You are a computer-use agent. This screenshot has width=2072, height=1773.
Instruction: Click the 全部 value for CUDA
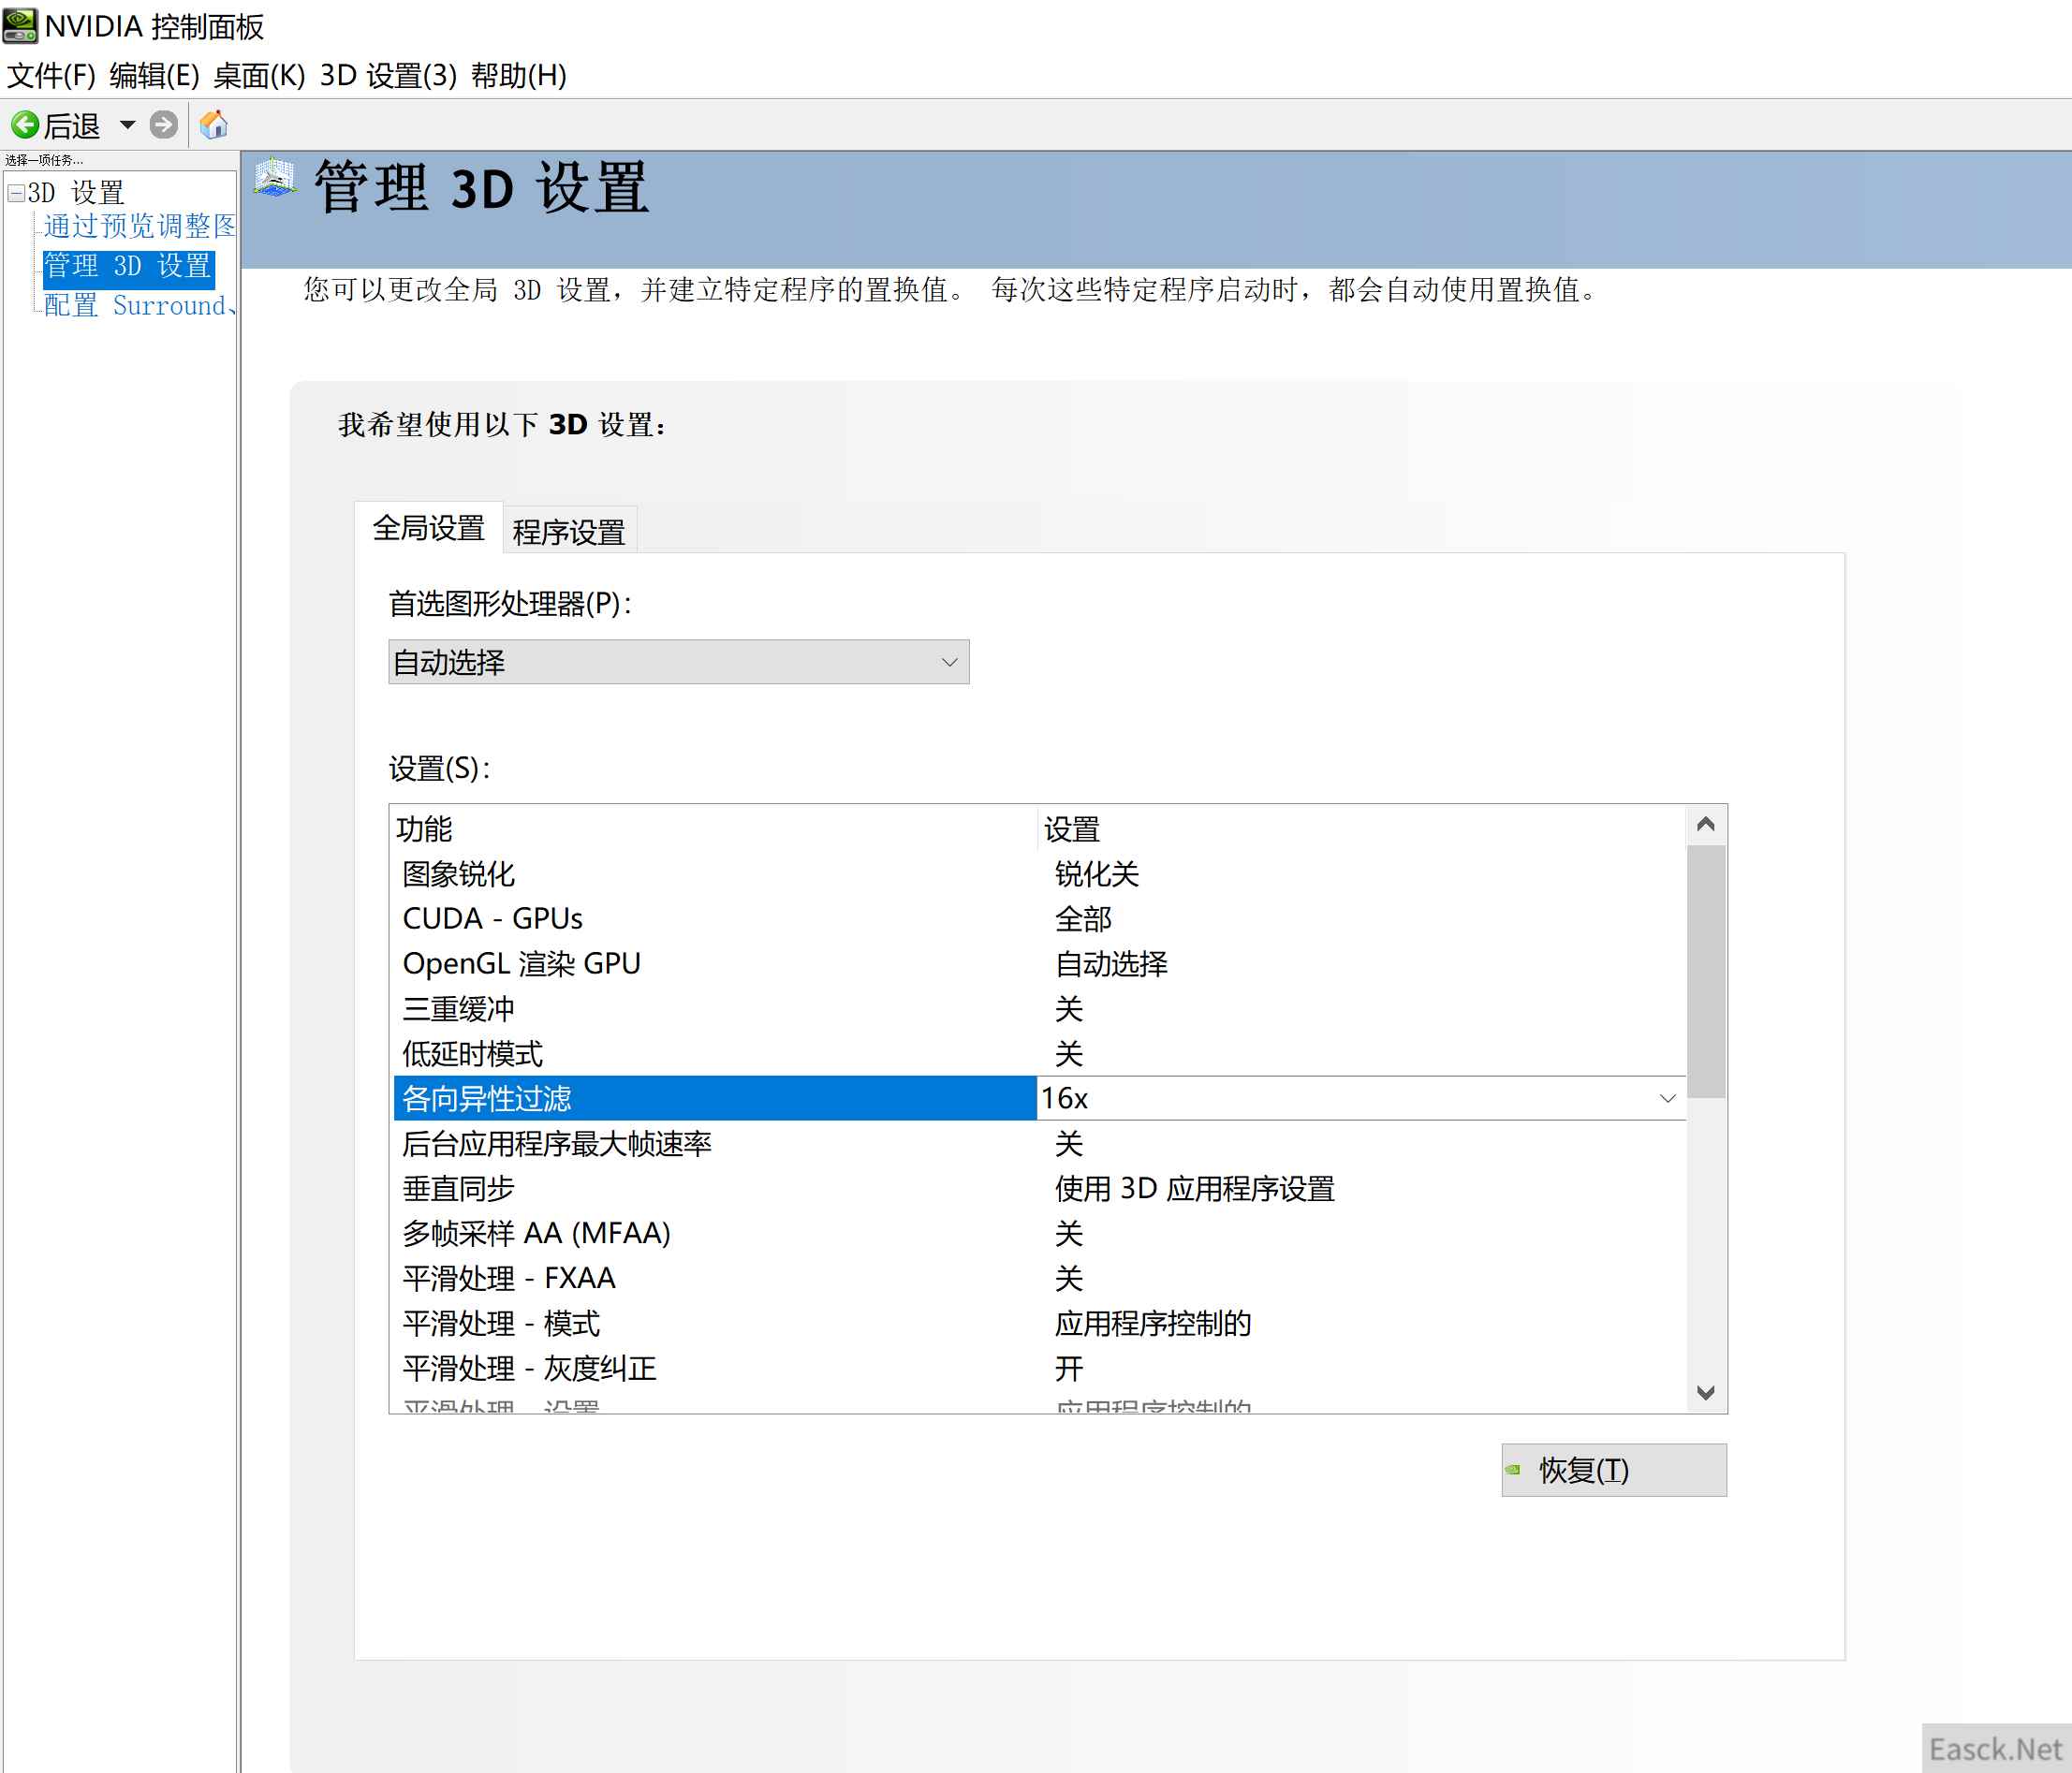1083,919
